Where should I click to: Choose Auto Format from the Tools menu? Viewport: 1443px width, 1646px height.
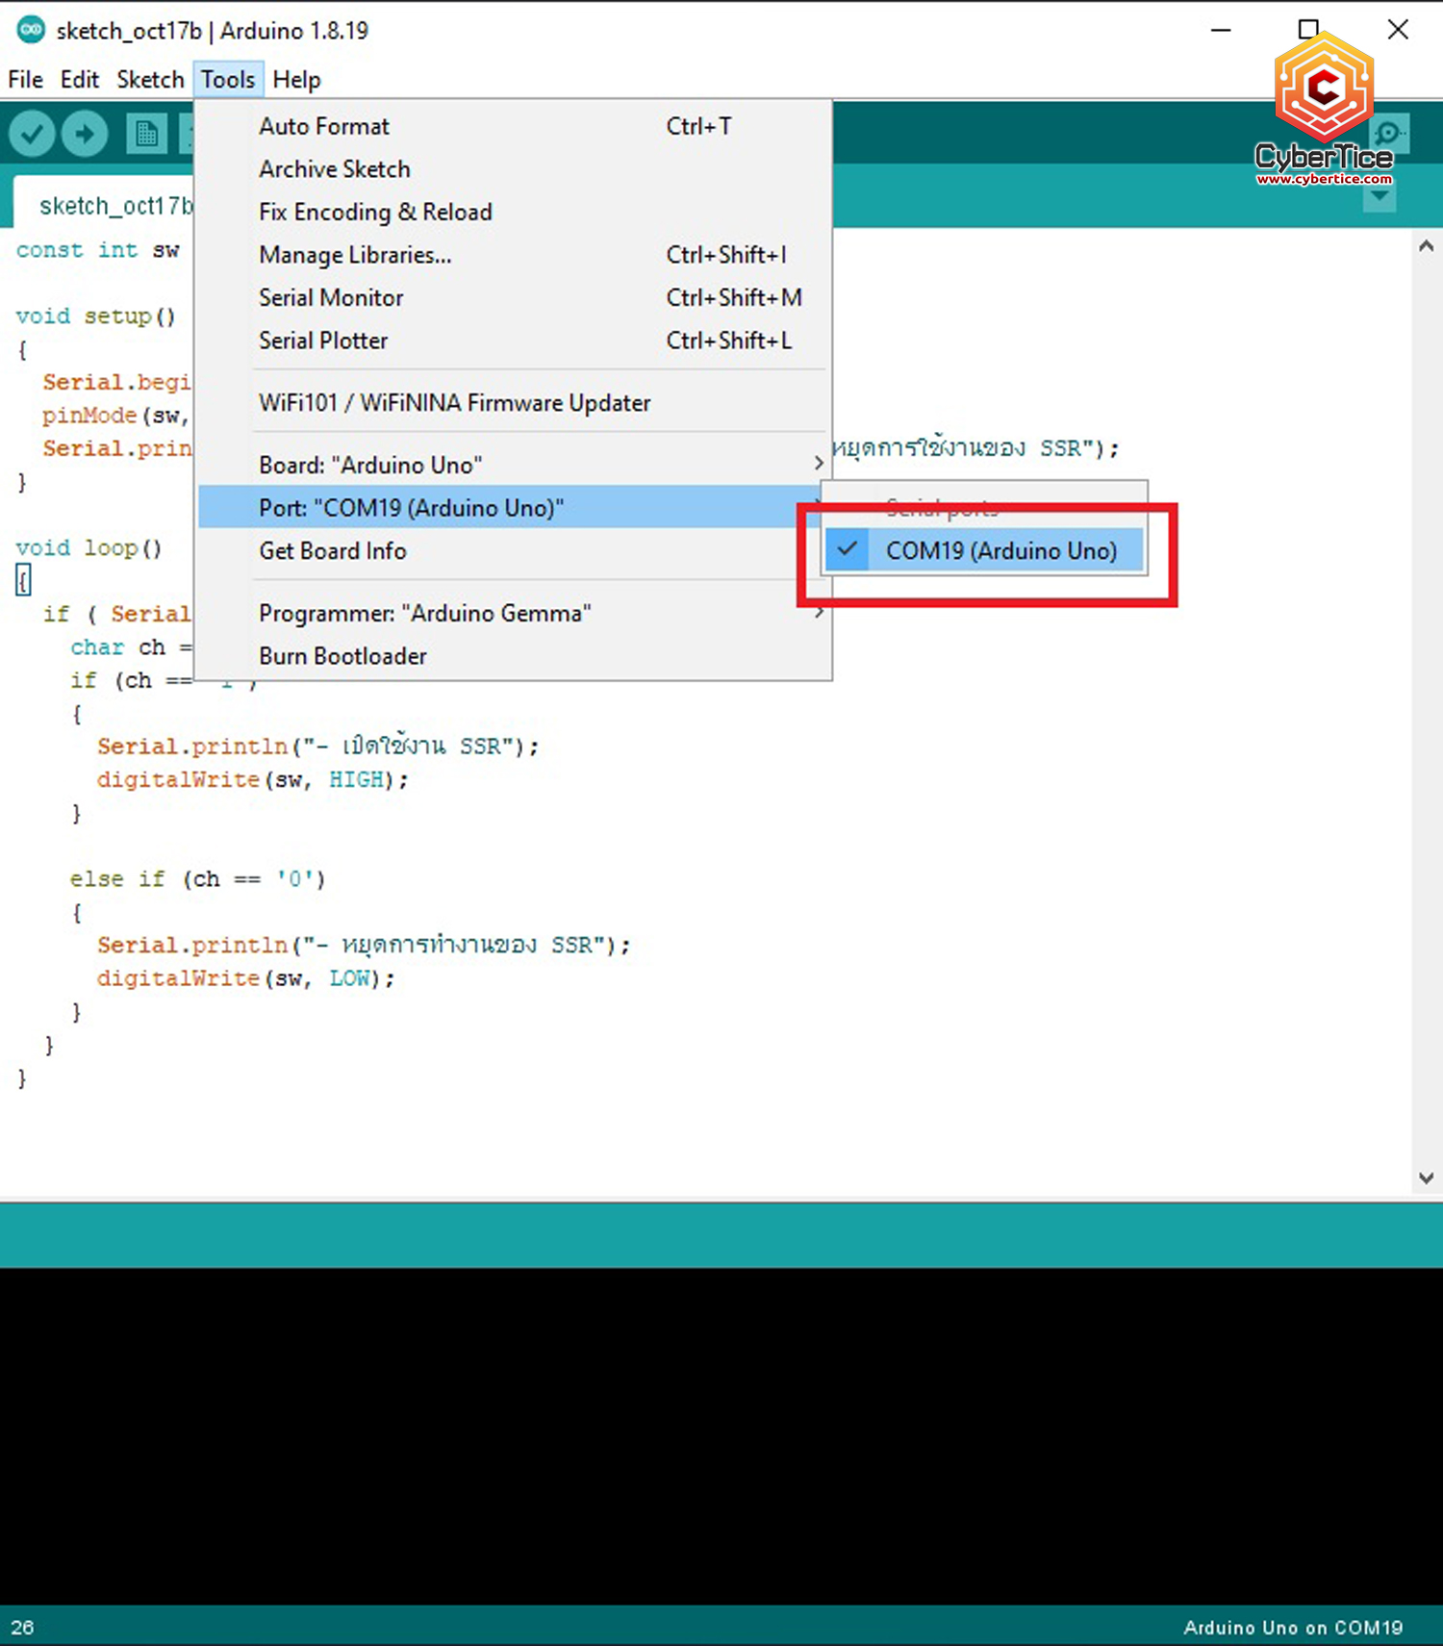[x=515, y=126]
